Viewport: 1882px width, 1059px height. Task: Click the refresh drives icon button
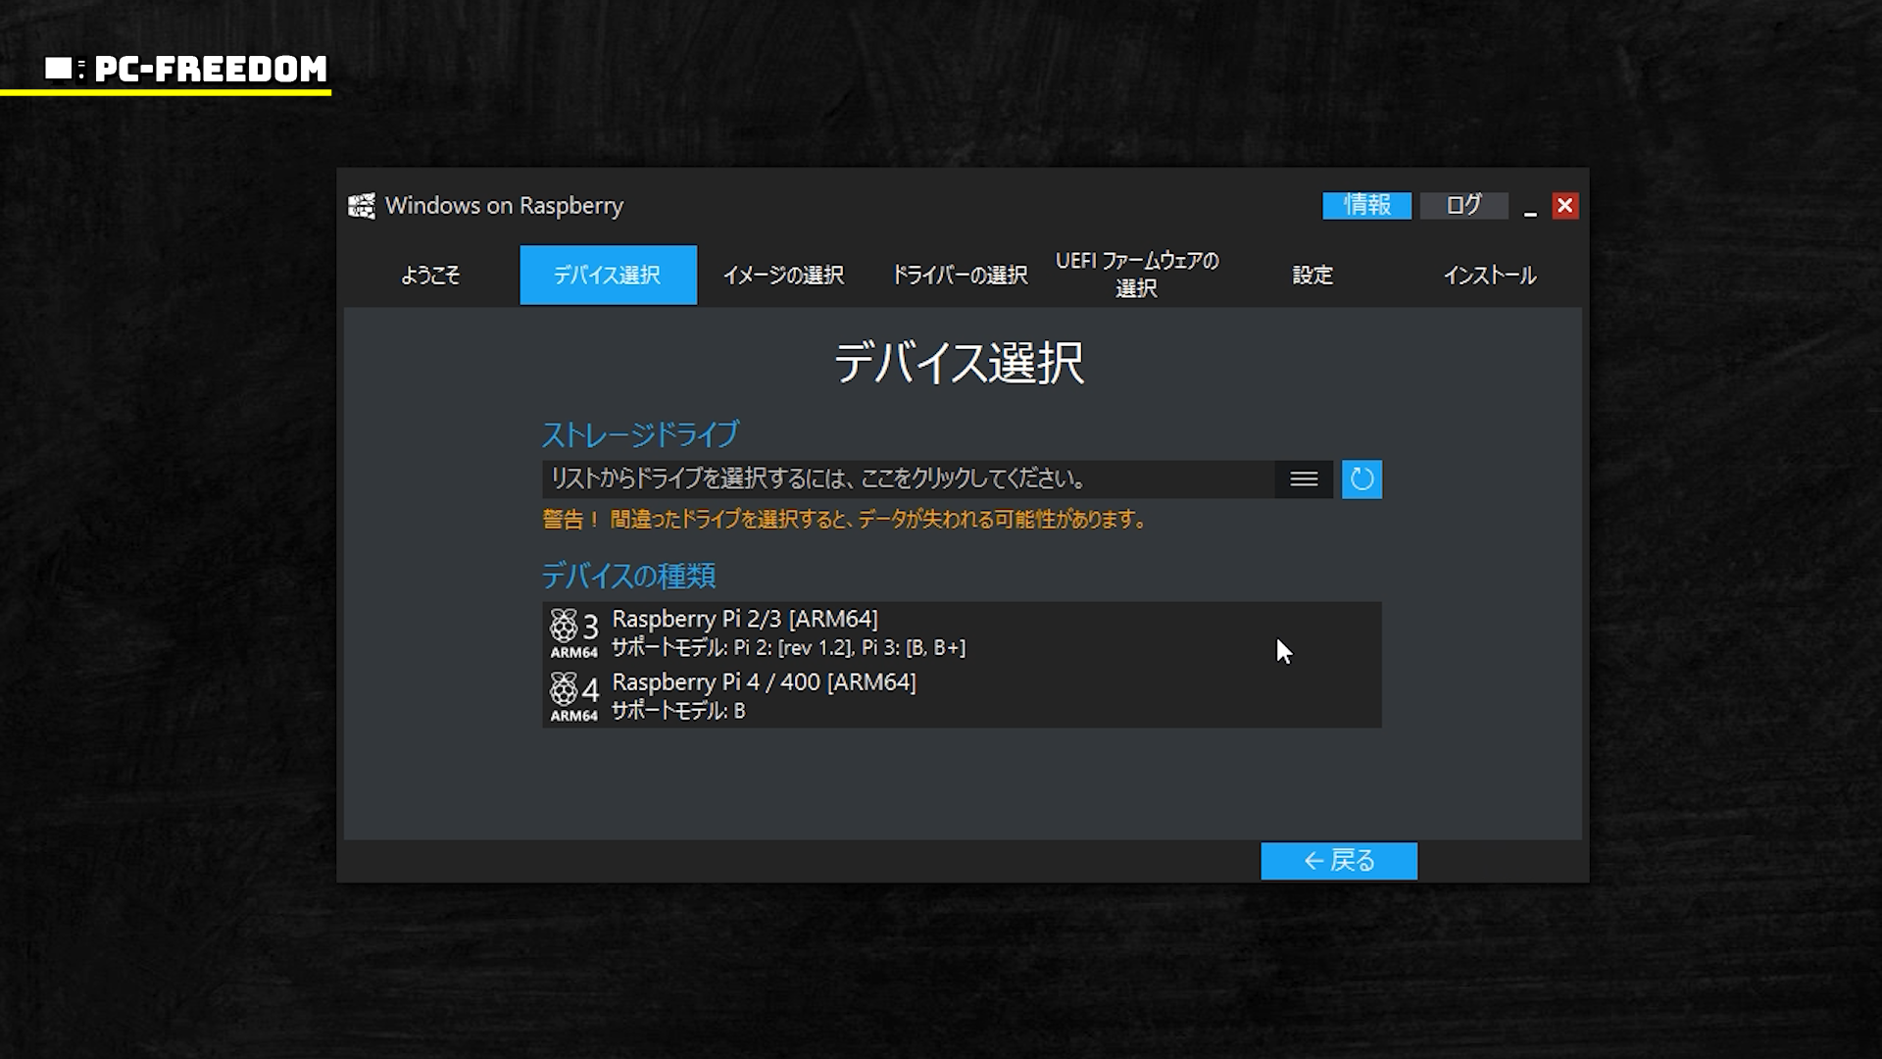pos(1362,479)
